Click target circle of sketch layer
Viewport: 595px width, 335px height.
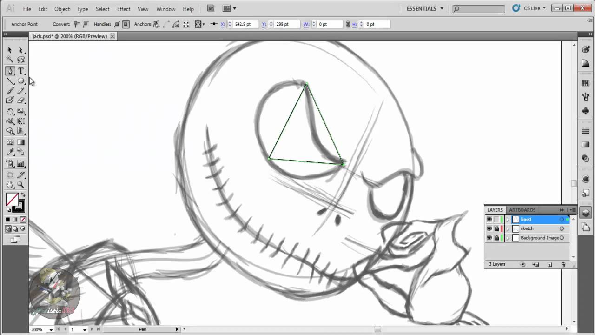(x=562, y=228)
